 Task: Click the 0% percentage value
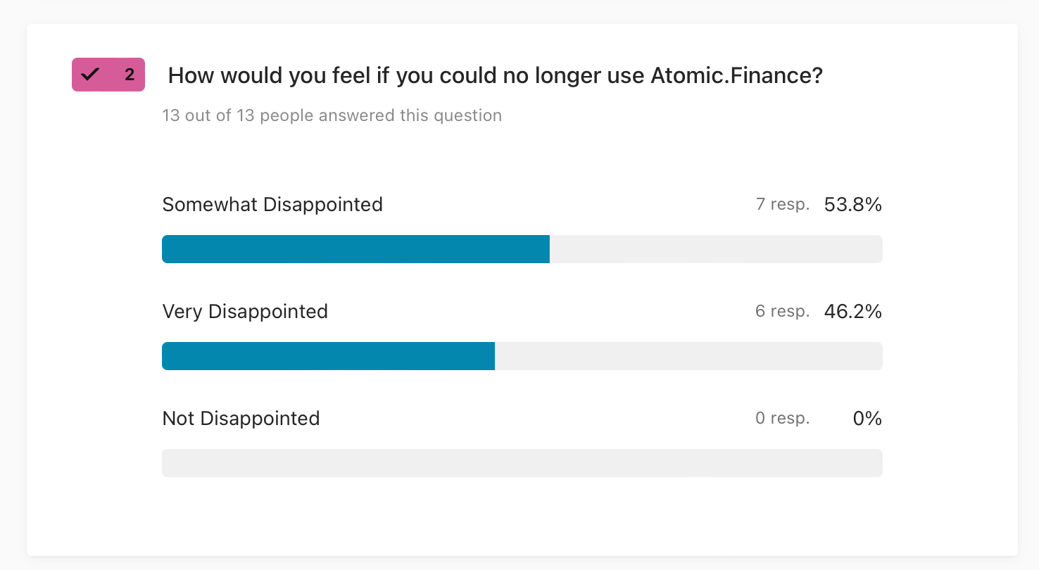867,419
